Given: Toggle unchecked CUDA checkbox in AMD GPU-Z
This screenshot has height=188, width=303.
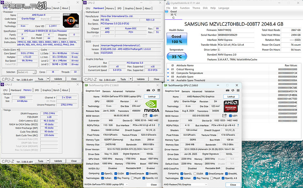Looking at the screenshot, I should point(195,174).
